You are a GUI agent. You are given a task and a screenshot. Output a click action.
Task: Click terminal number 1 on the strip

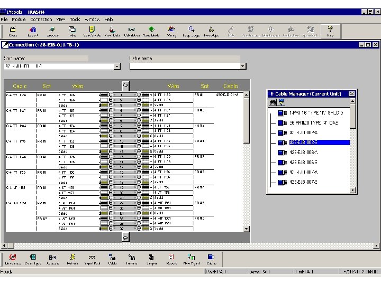[x=122, y=95]
